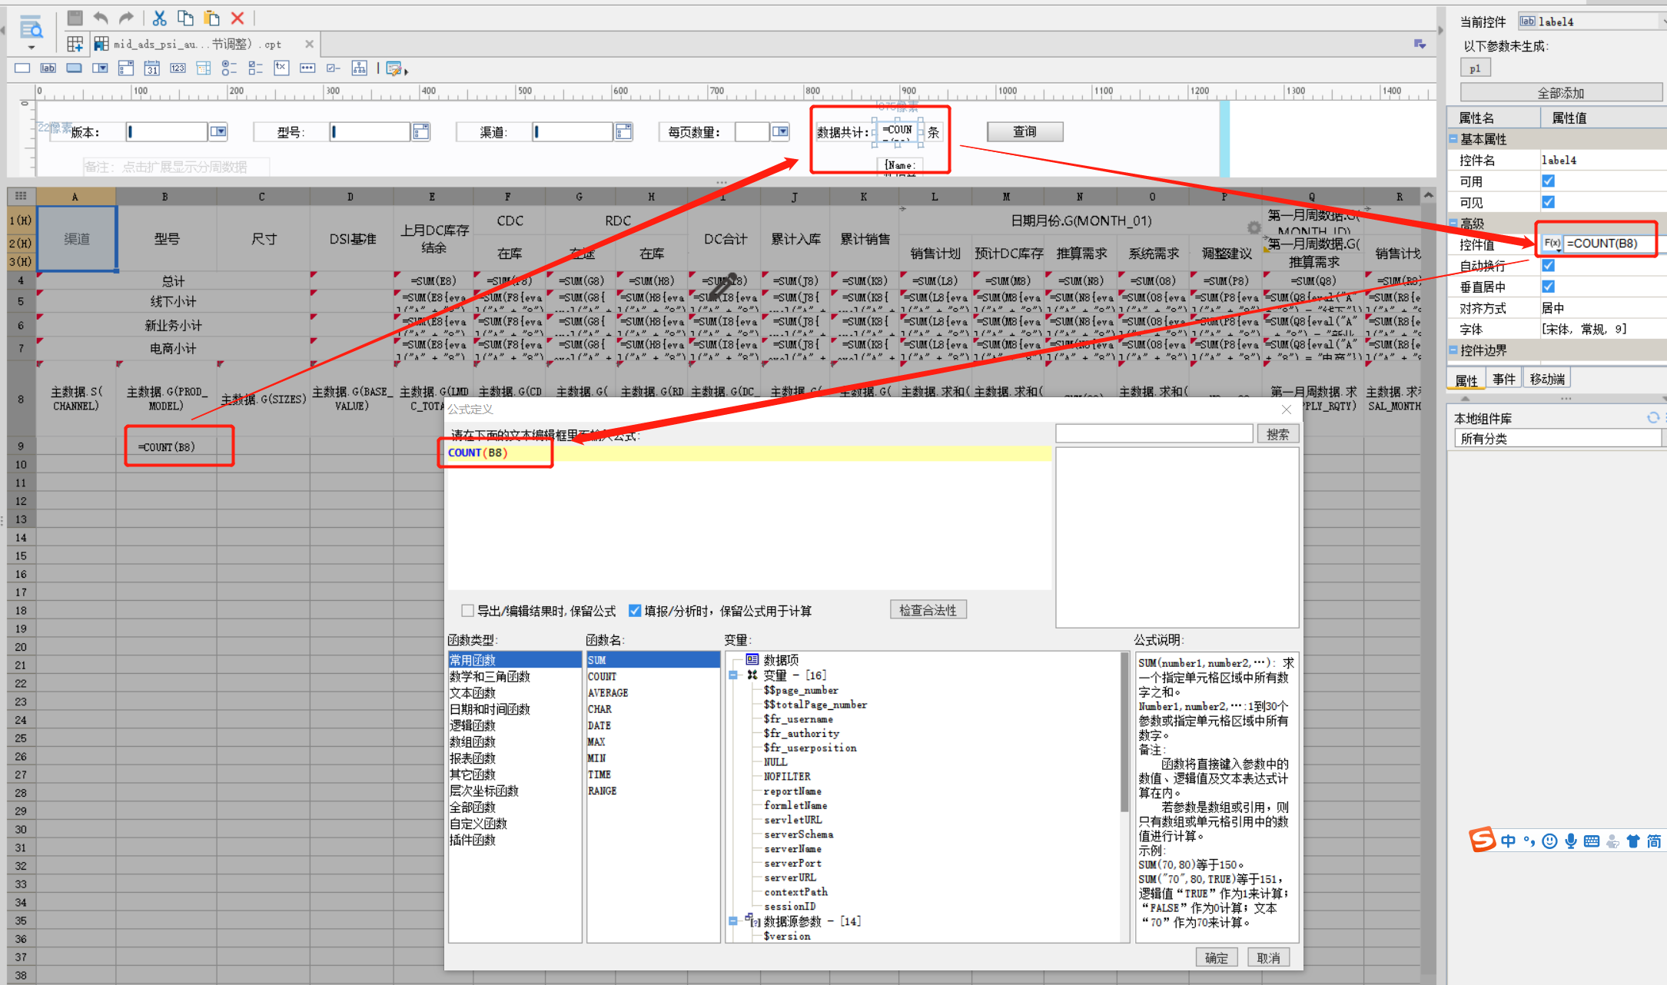Collapse the 基本属性 section
Image resolution: width=1667 pixels, height=985 pixels.
click(x=1453, y=139)
